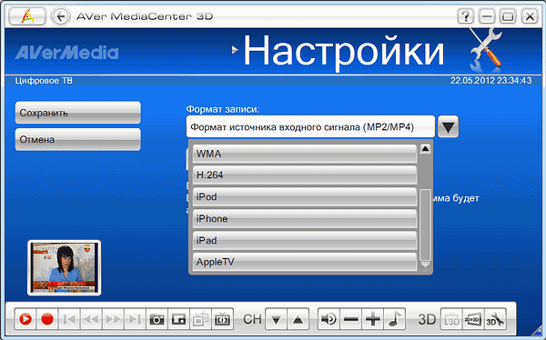Switch to channel up arrow
The width and height of the screenshot is (546, 340).
tap(298, 319)
